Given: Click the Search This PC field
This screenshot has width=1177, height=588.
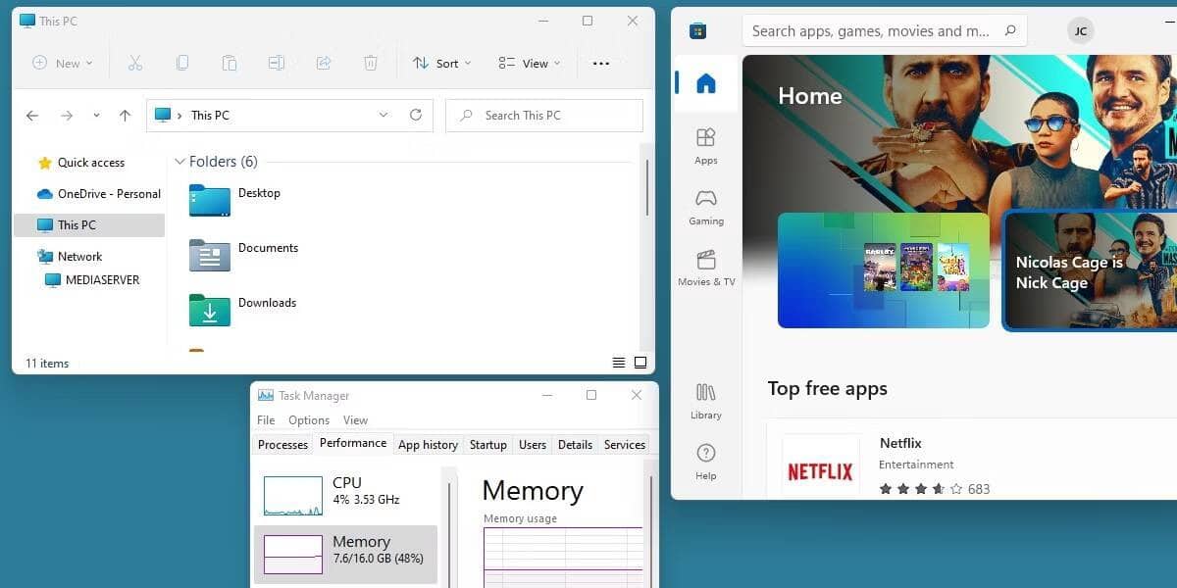Looking at the screenshot, I should pyautogui.click(x=544, y=116).
